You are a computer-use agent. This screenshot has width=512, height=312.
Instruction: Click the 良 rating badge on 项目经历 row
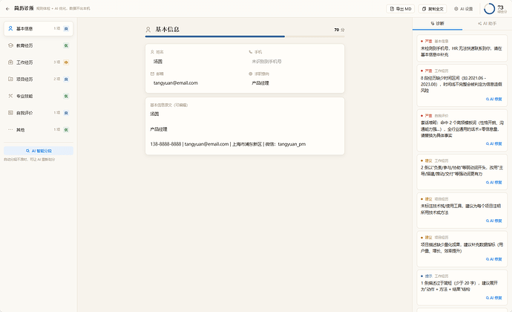(66, 79)
